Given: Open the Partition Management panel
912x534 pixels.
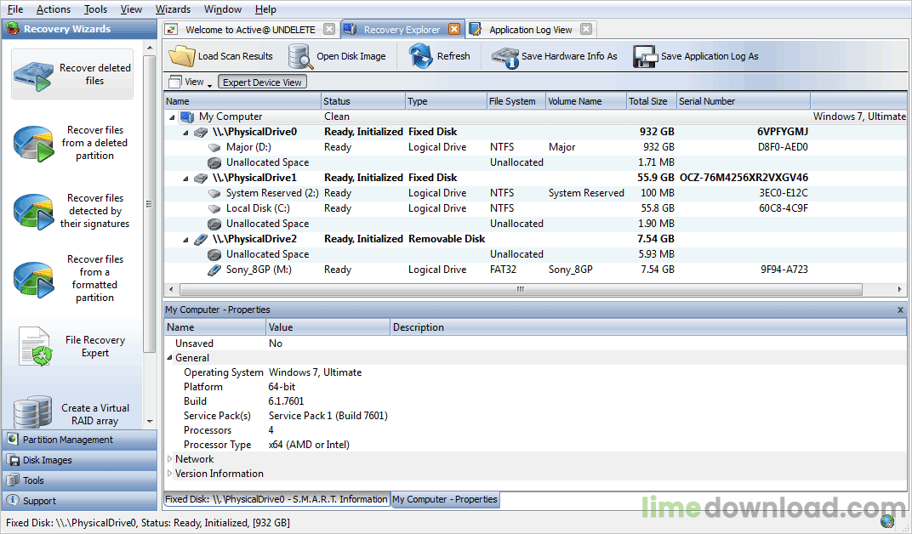Looking at the screenshot, I should (68, 440).
